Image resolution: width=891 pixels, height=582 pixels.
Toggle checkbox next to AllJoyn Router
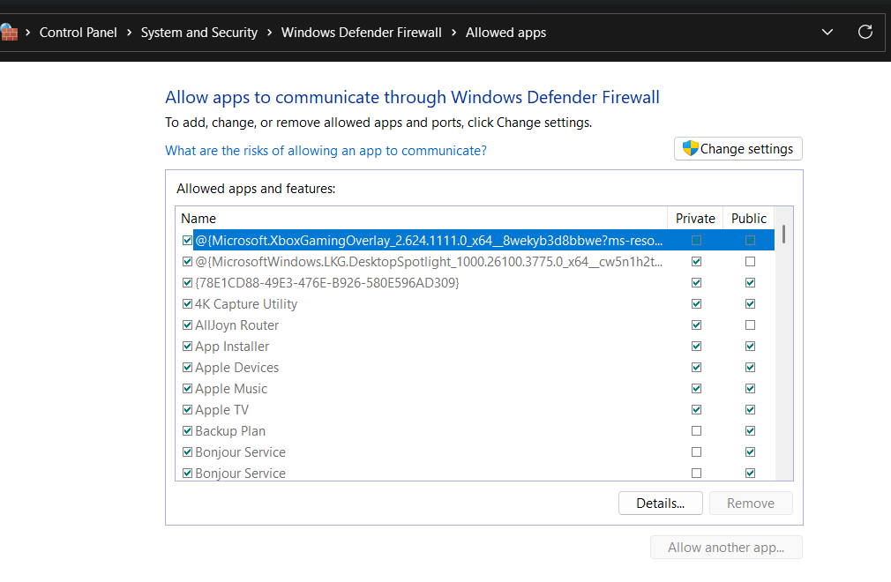[x=187, y=325]
